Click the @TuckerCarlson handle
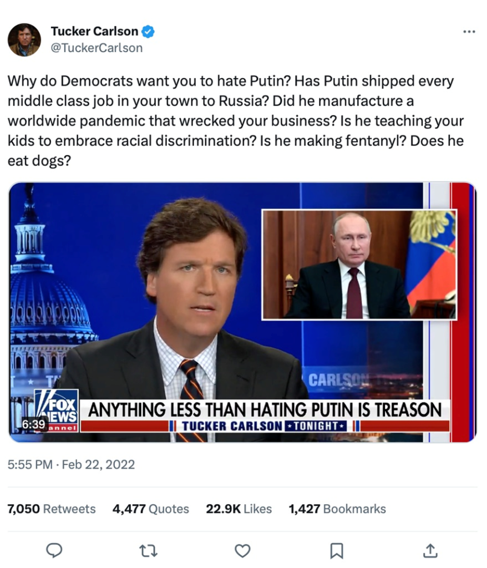This screenshot has width=487, height=568. coord(97,48)
